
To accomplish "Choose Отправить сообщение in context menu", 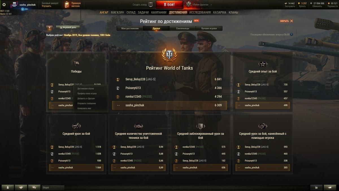I will [x=86, y=103].
